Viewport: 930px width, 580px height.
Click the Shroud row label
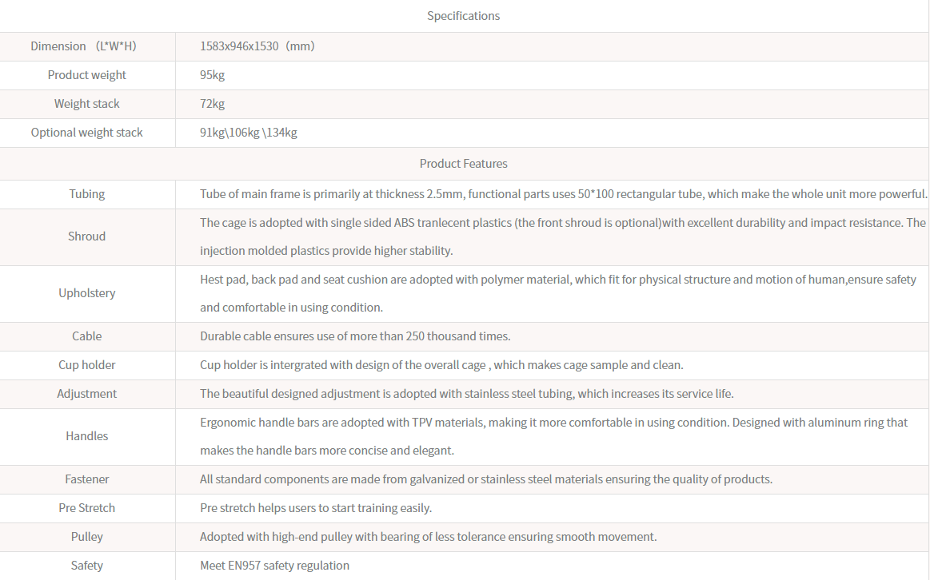pyautogui.click(x=86, y=236)
